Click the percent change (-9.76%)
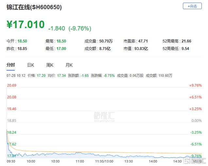 click(80, 28)
